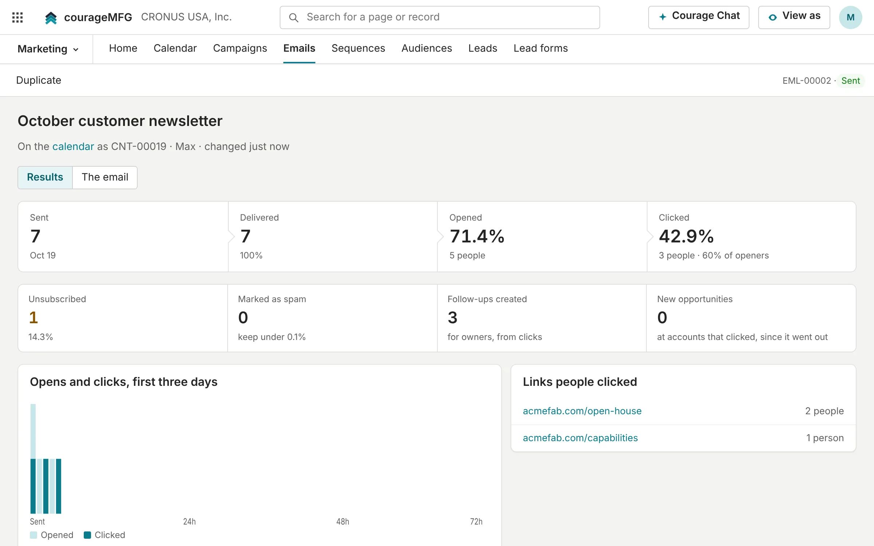874x546 pixels.
Task: Click the Courage Chat sparkle icon
Action: pyautogui.click(x=663, y=17)
